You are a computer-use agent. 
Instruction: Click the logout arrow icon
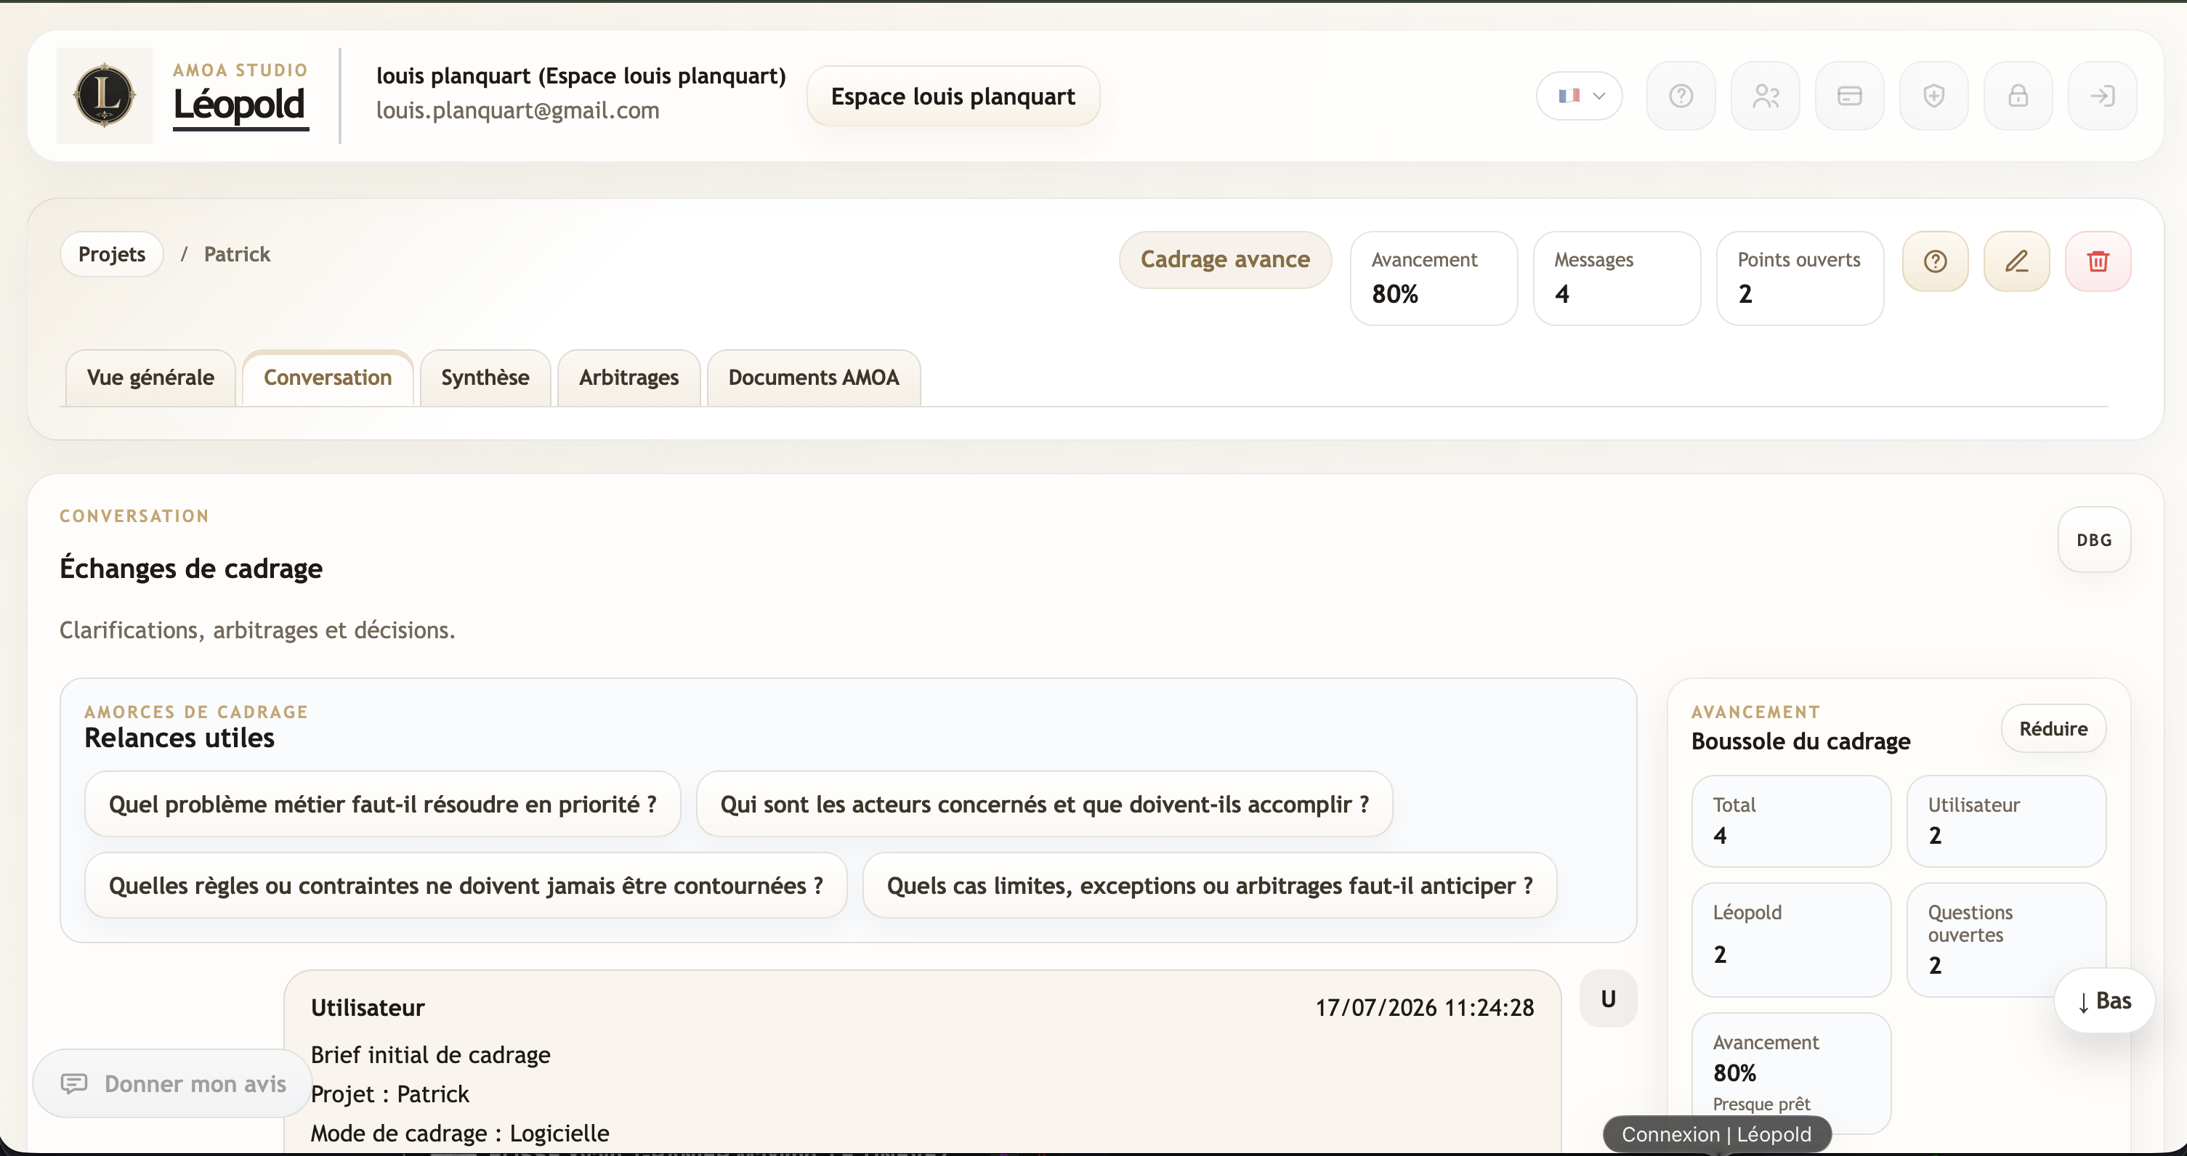tap(2102, 96)
